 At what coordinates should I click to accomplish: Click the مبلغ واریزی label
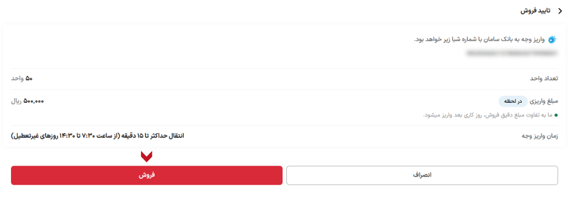pyautogui.click(x=544, y=101)
